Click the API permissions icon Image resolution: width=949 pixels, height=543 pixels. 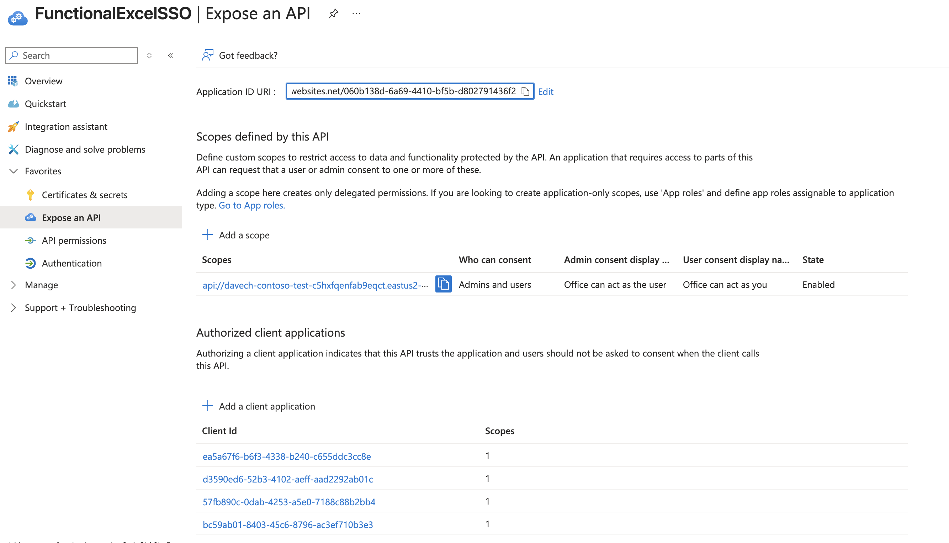click(30, 241)
